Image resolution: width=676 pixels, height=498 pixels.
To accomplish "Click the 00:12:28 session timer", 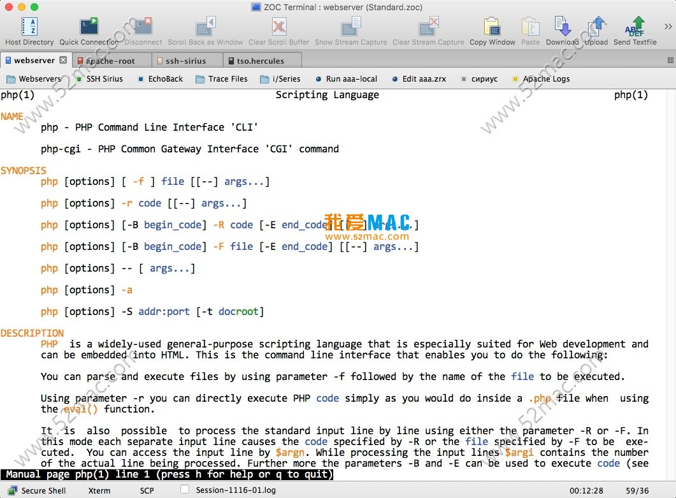I will click(x=586, y=490).
